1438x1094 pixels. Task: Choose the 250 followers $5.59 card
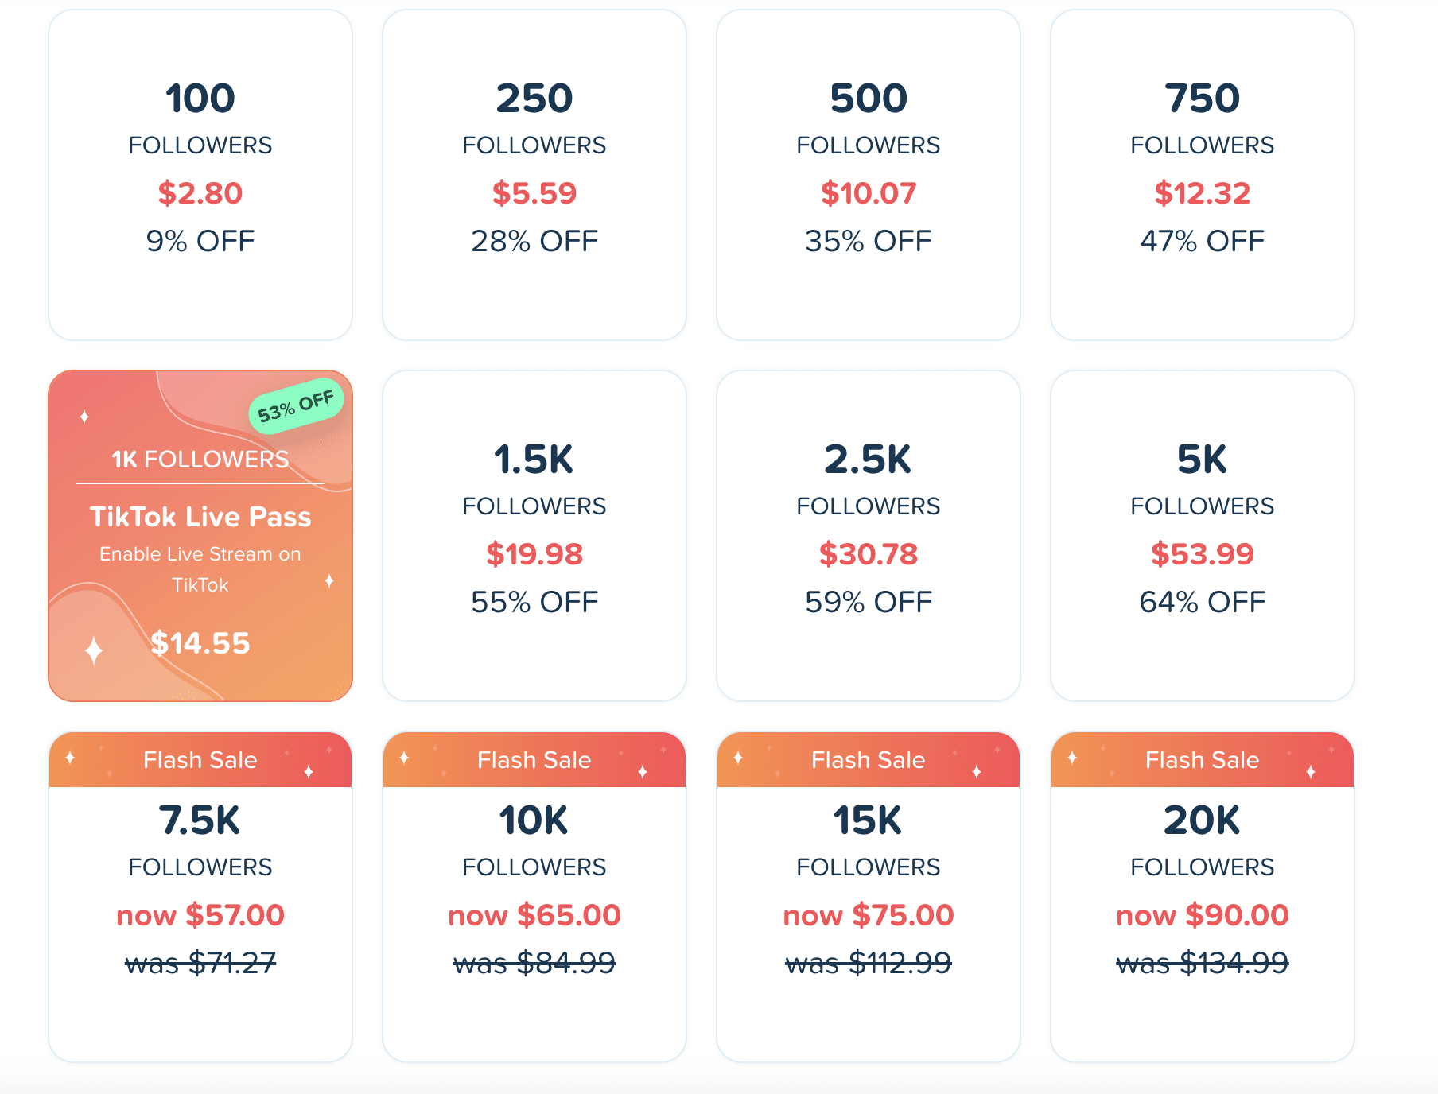coord(534,175)
